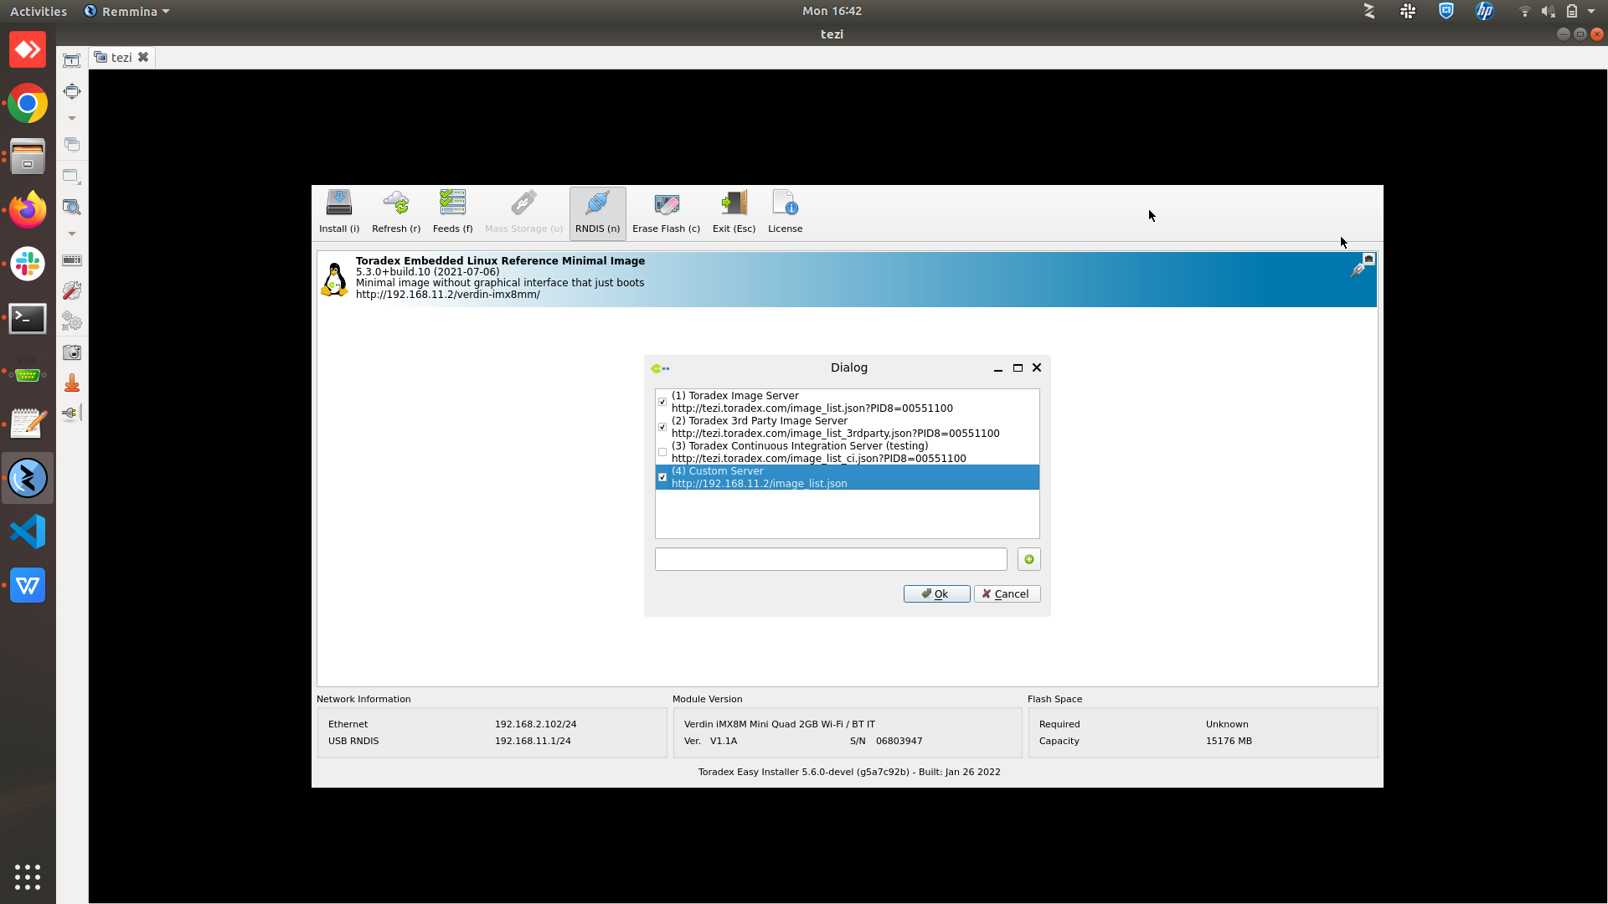Enable Continuous Integration Server checkbox
The image size is (1608, 904).
pos(662,452)
